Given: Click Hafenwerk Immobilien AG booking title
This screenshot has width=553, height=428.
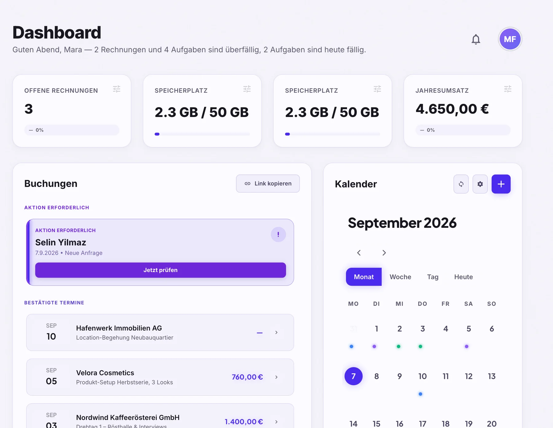Looking at the screenshot, I should click(x=119, y=328).
